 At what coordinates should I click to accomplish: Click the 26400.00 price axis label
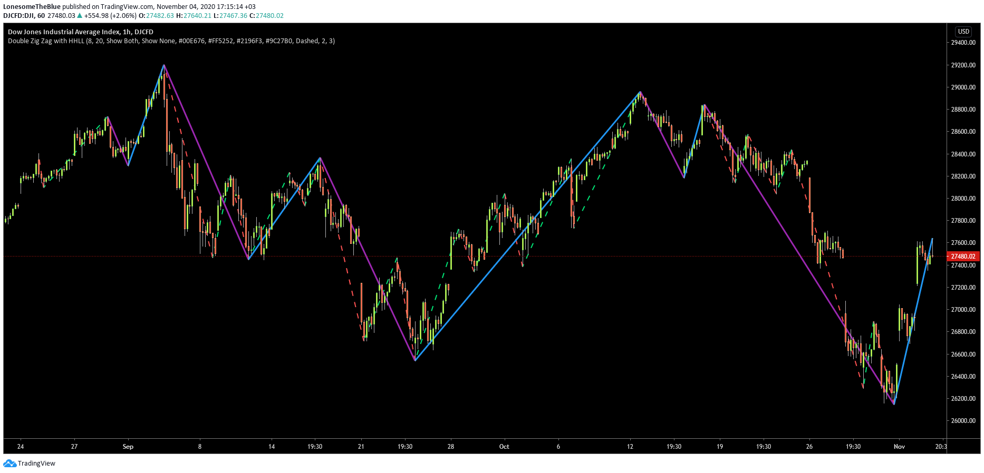pyautogui.click(x=963, y=377)
